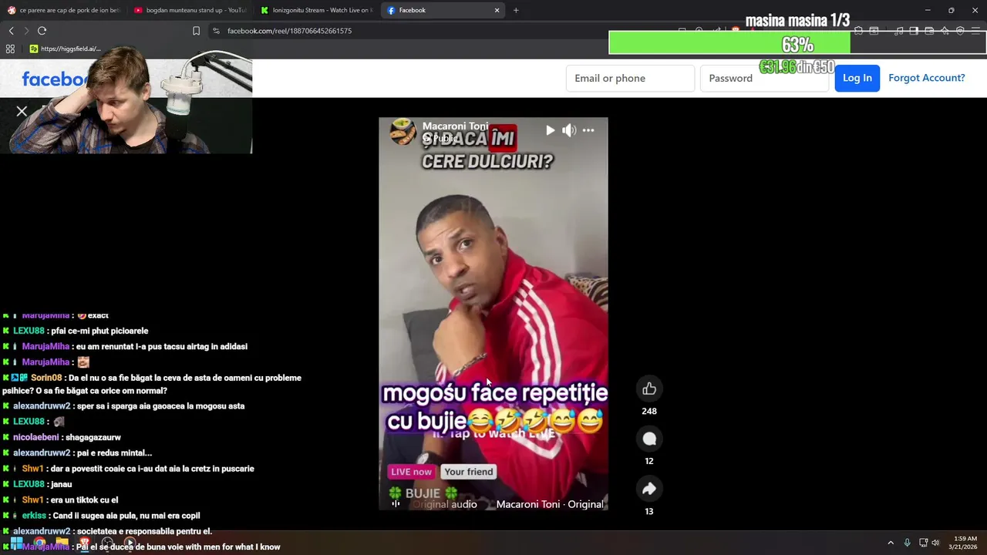The width and height of the screenshot is (987, 555).
Task: Click the Original audio label
Action: (x=445, y=504)
